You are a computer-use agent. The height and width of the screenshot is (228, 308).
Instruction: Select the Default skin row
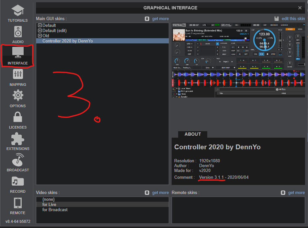pos(102,25)
